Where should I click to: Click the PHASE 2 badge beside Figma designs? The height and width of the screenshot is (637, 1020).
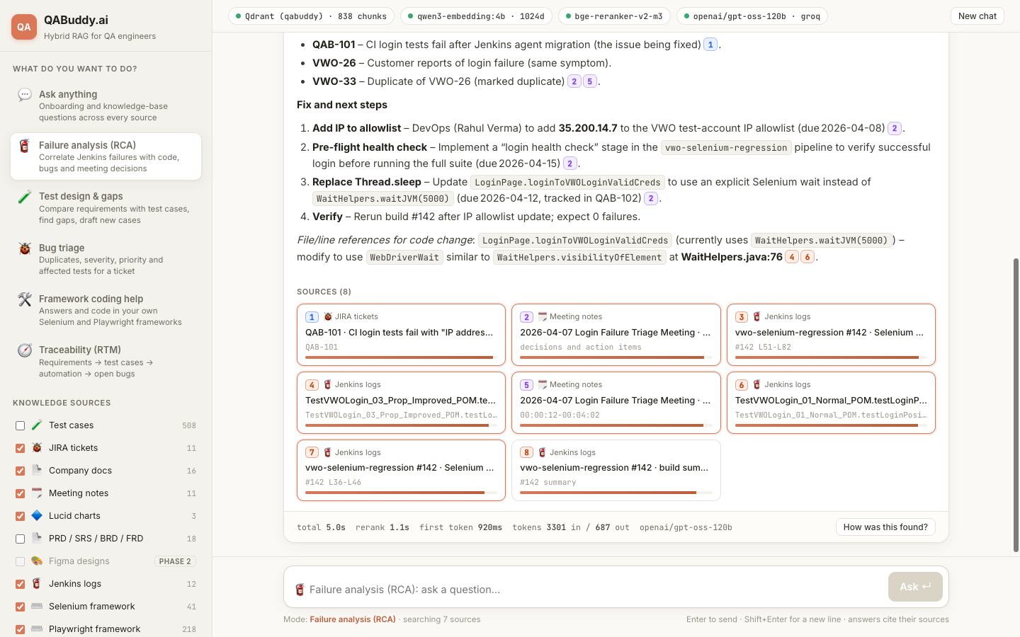(175, 561)
